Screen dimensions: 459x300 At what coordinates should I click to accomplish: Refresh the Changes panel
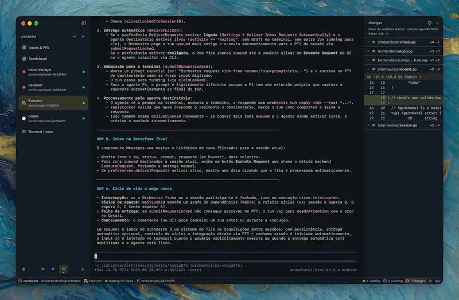429,23
